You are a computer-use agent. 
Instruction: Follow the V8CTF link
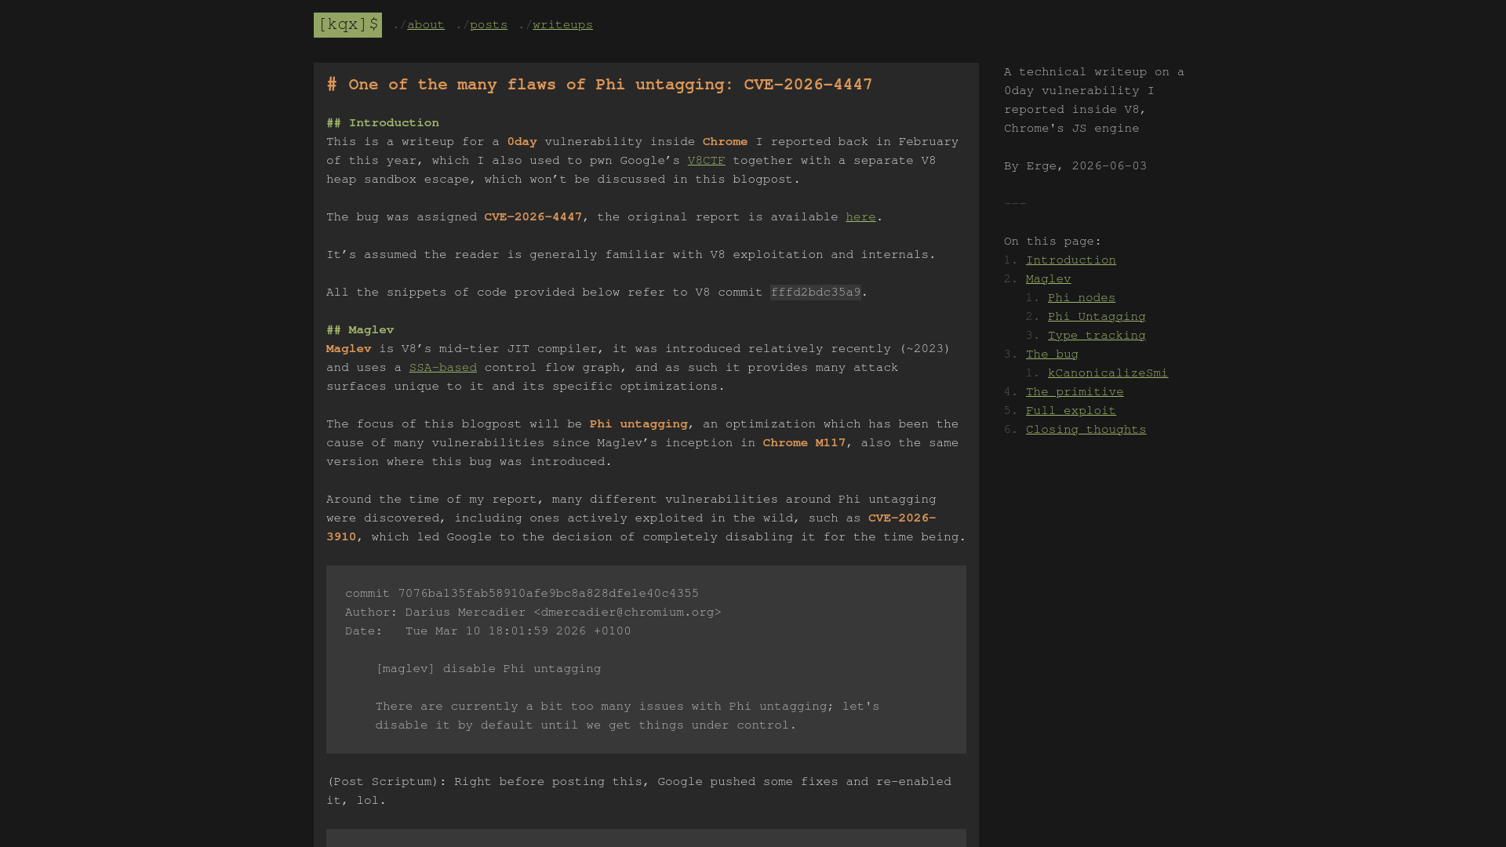point(706,161)
